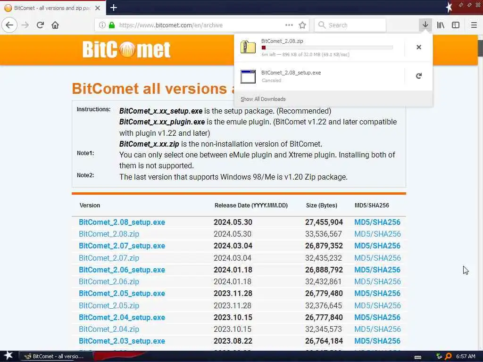
Task: Open the Library toolbar icon
Action: click(441, 25)
